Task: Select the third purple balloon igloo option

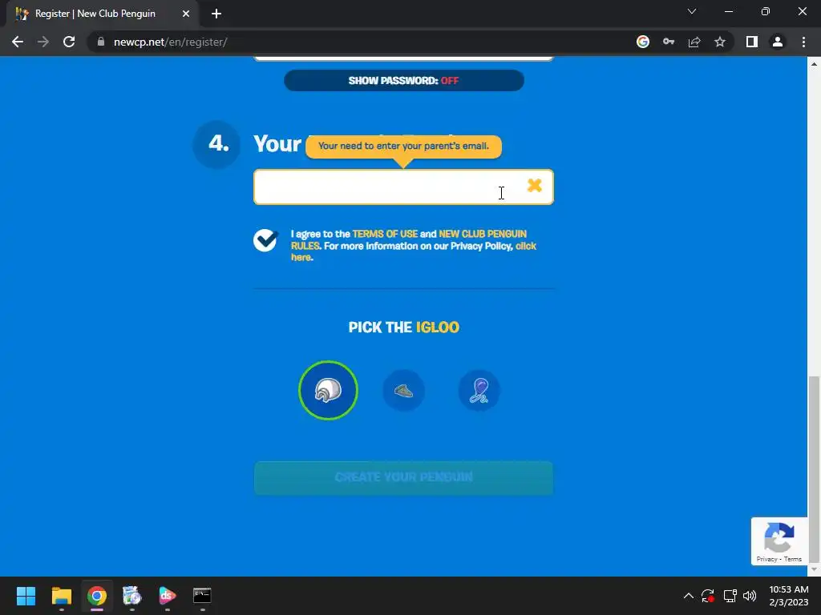Action: pyautogui.click(x=479, y=390)
